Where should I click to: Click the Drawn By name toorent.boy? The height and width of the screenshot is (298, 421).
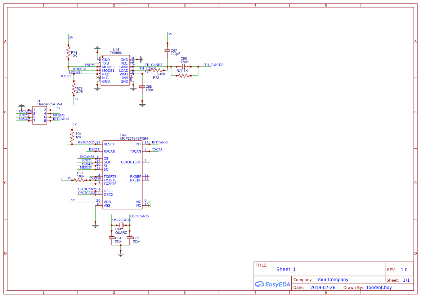point(379,287)
